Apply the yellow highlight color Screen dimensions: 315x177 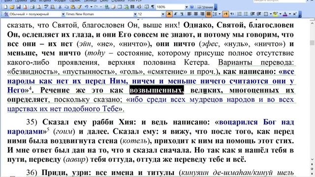pos(275,14)
